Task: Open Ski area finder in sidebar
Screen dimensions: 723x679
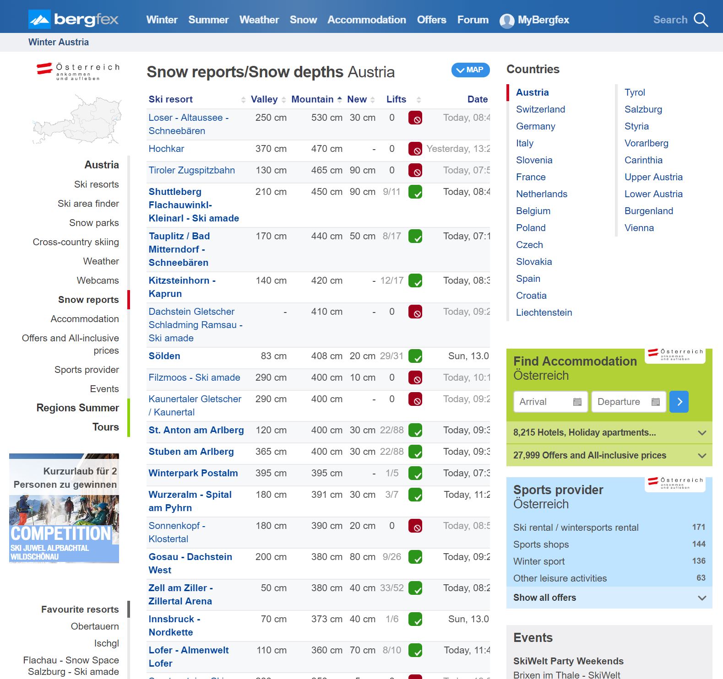Action: click(x=88, y=204)
